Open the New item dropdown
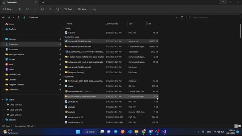242x136 pixels. [x=8, y=9]
